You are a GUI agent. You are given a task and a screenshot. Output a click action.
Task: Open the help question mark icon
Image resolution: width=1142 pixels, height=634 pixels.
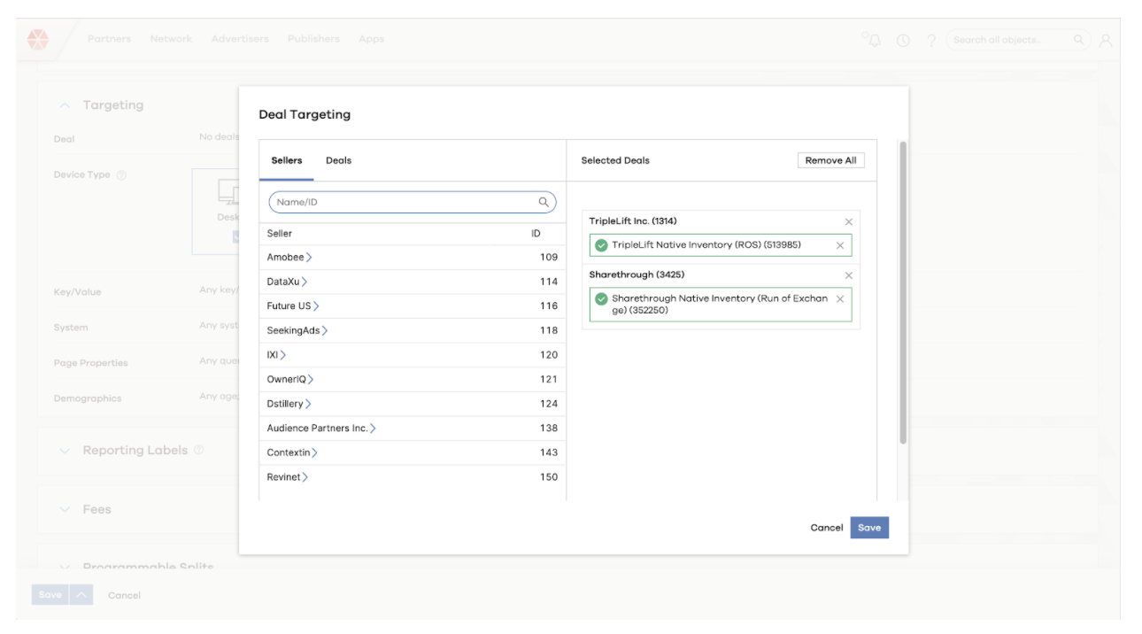931,40
